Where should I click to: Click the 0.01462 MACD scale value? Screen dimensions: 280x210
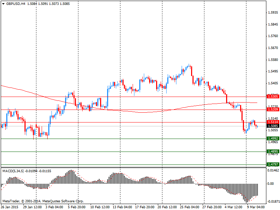click(x=273, y=170)
